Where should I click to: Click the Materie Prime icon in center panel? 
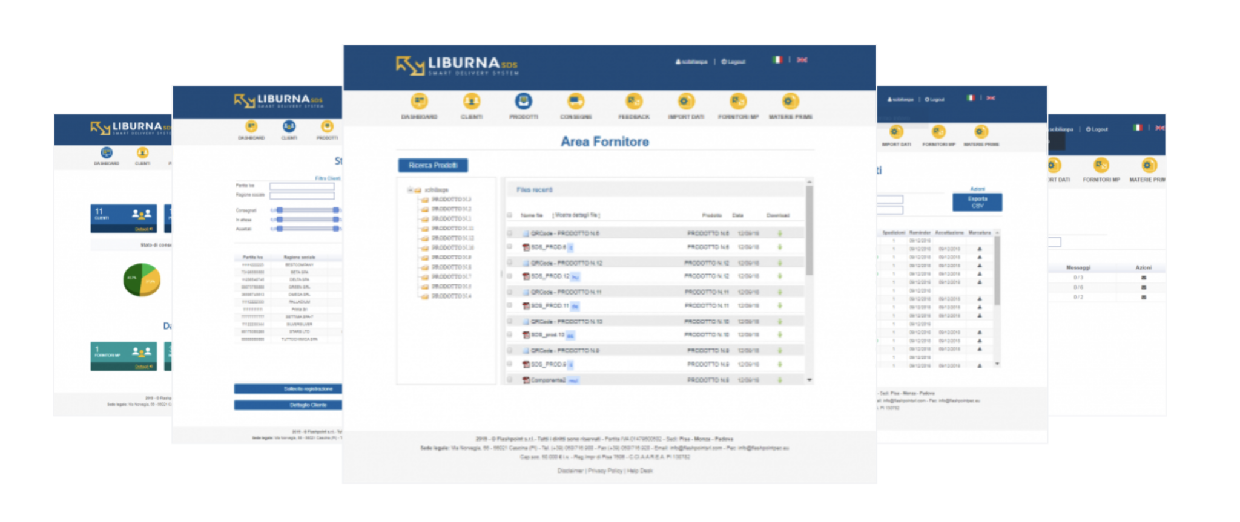[790, 102]
